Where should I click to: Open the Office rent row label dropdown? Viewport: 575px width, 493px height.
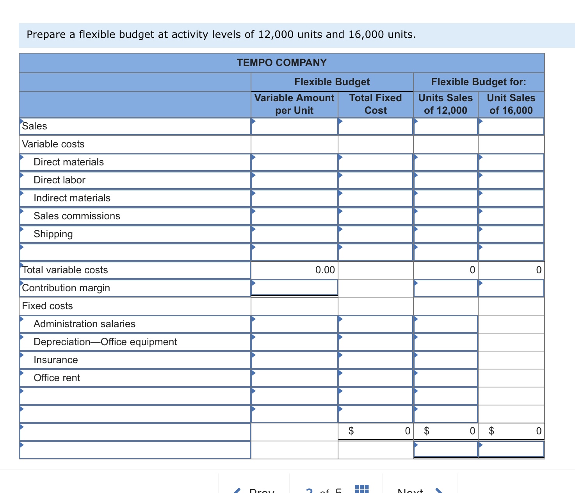[135, 378]
